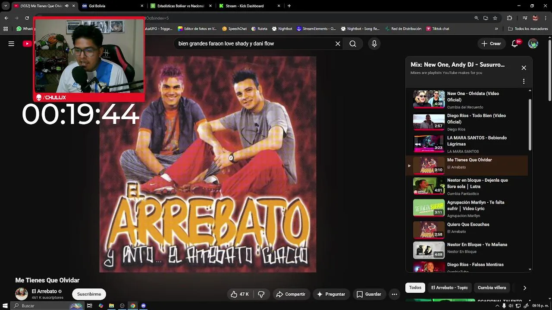Play Diego Ríos - Falsas Mentiras
The image size is (552, 310).
pyautogui.click(x=467, y=267)
